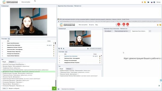The width and height of the screenshot is (162, 91).
Task: Click the orange icon left of the yellow bubble
Action: coord(142,2)
